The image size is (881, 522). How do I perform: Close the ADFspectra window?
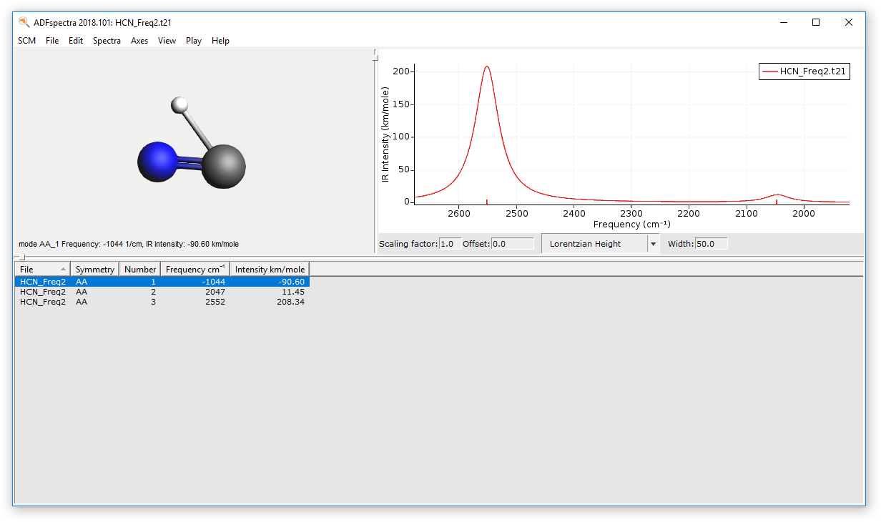coord(849,22)
